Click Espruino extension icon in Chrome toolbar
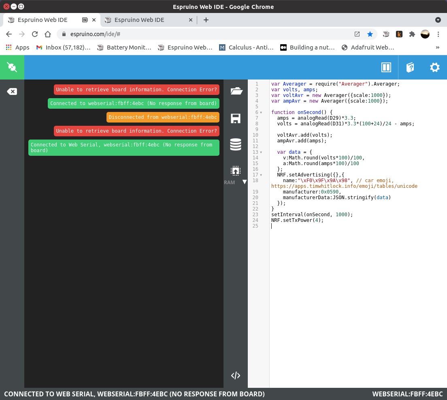The image size is (447, 400). pos(386,34)
